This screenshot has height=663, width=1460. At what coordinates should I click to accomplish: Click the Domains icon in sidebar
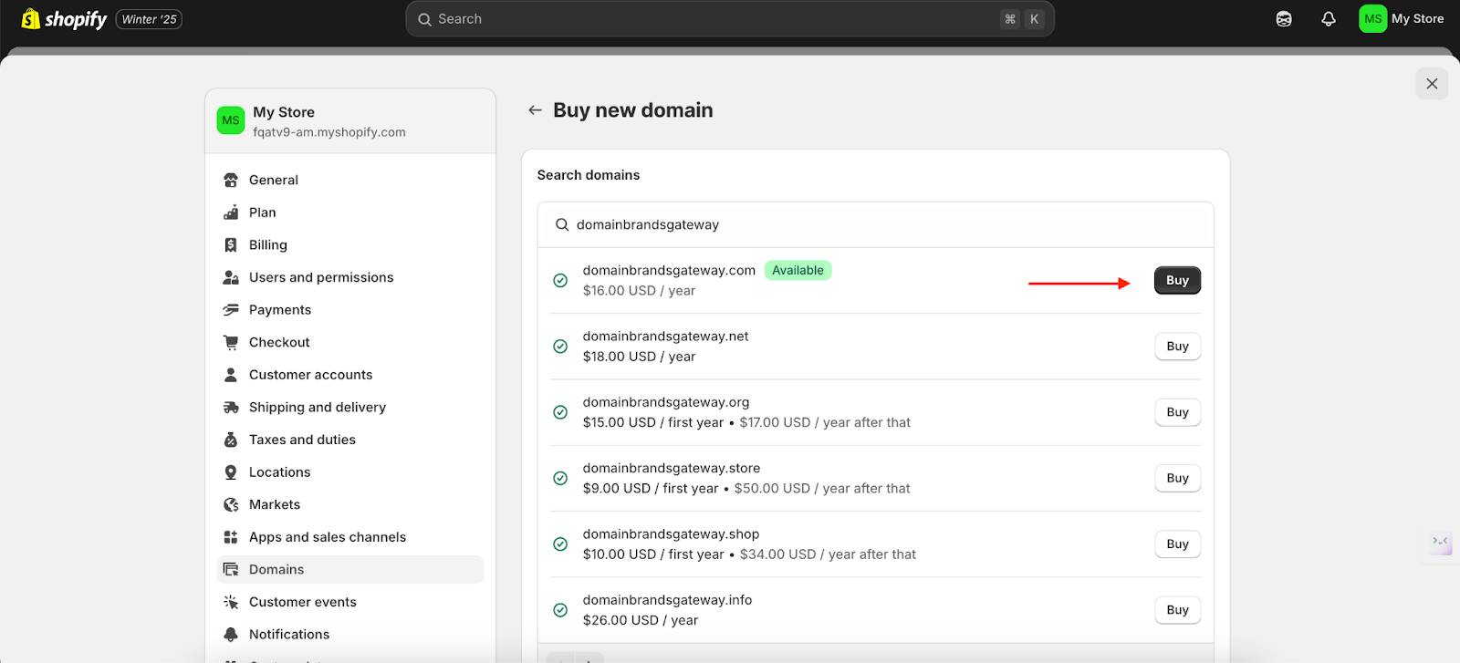click(231, 570)
